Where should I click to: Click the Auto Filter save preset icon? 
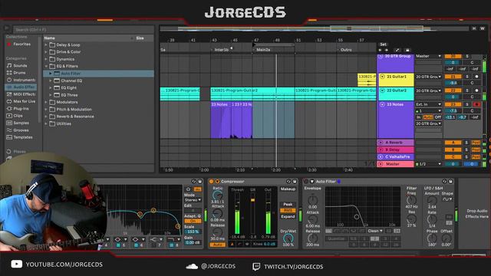[x=450, y=181]
